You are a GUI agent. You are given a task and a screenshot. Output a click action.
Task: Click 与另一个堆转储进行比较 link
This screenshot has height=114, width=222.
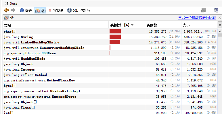(x=197, y=18)
